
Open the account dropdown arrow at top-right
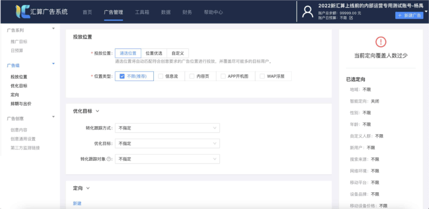(426, 11)
